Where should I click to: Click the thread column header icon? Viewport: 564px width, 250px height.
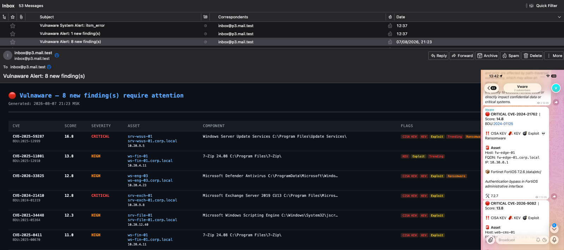[4, 17]
